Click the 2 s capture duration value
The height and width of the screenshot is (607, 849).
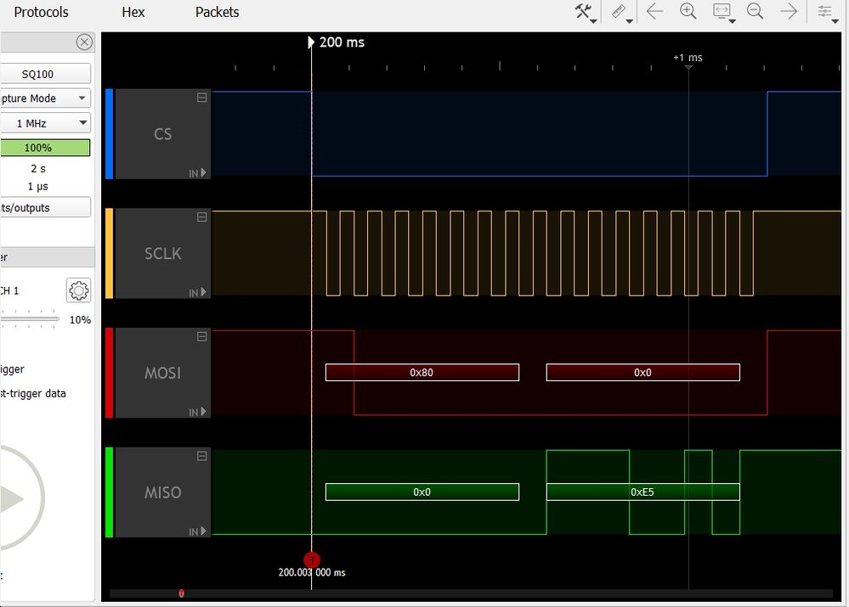point(38,169)
